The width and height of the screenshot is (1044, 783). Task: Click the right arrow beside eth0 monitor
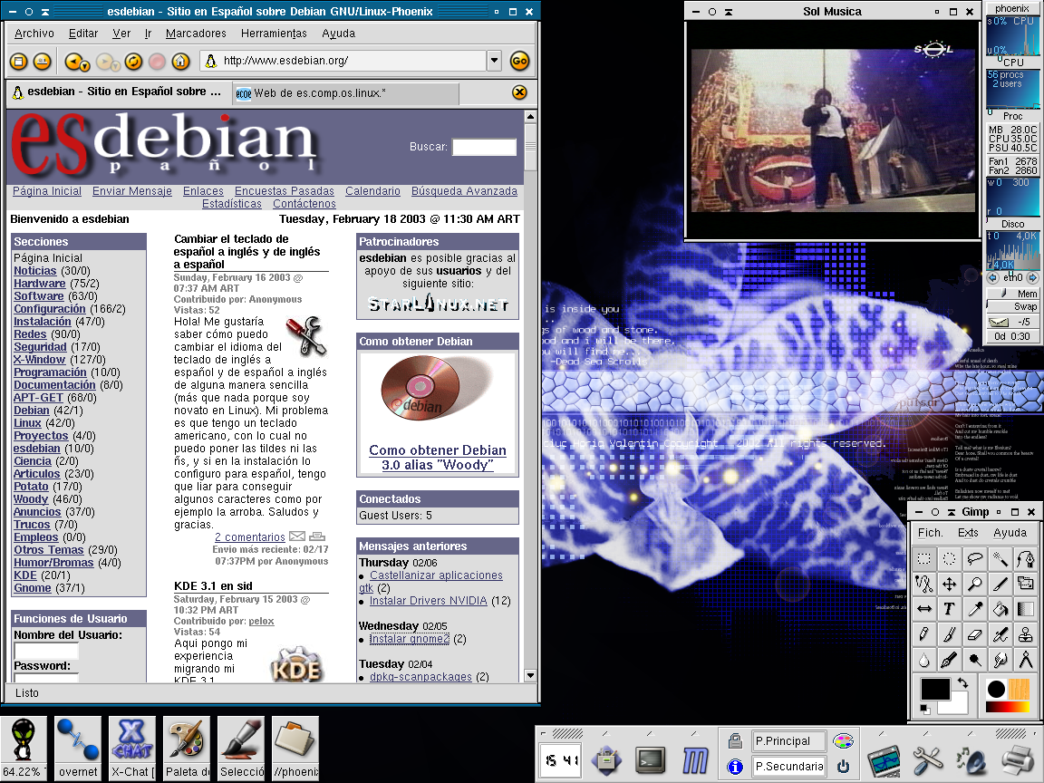point(1033,277)
